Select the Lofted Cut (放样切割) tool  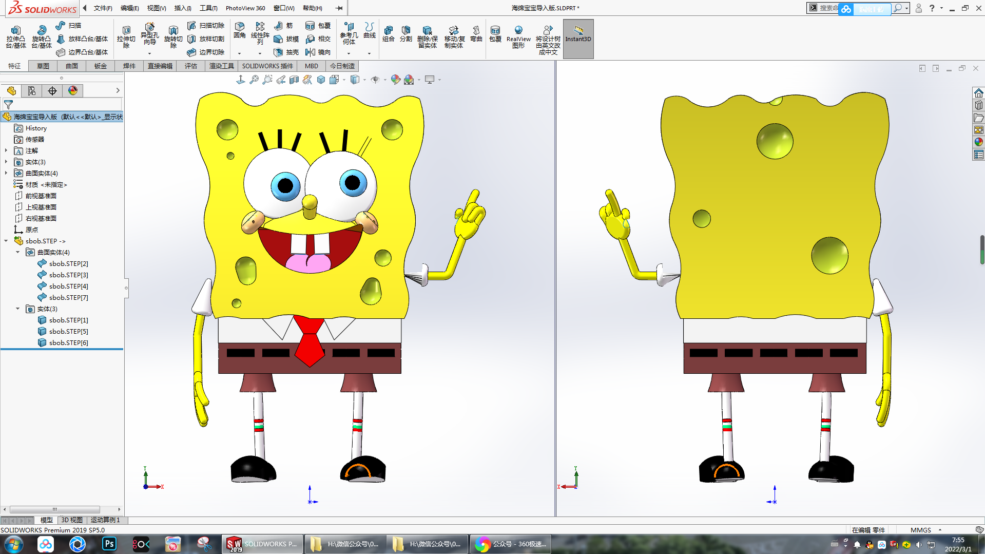(206, 39)
